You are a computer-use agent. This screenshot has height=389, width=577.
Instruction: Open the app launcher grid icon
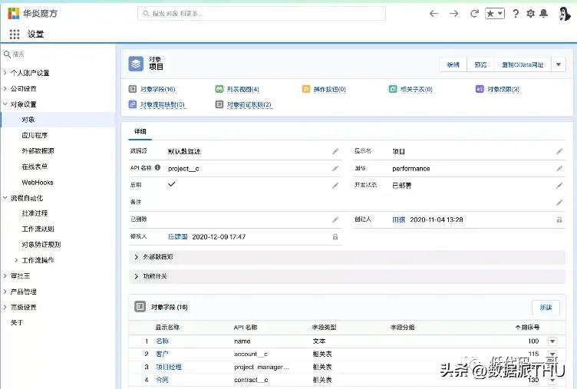coord(15,35)
